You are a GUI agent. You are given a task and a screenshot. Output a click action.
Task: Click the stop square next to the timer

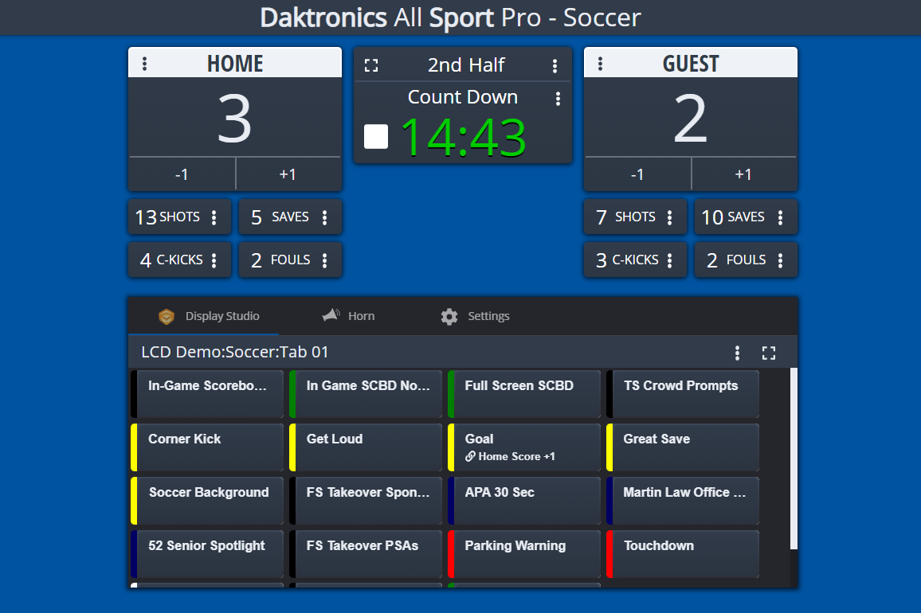(375, 136)
